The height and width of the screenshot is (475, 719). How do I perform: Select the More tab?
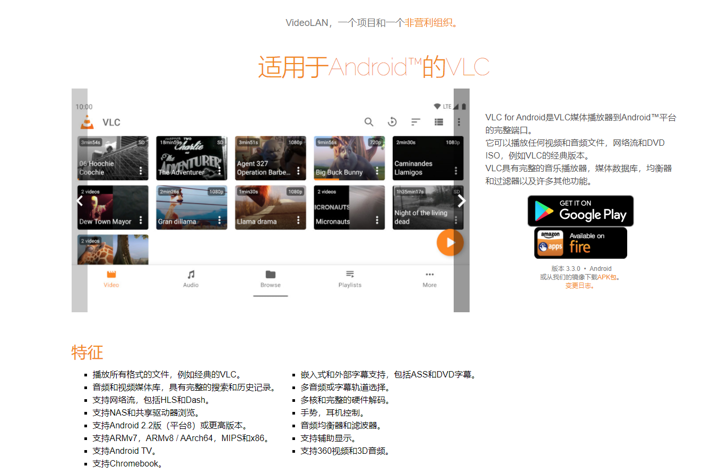click(x=430, y=279)
